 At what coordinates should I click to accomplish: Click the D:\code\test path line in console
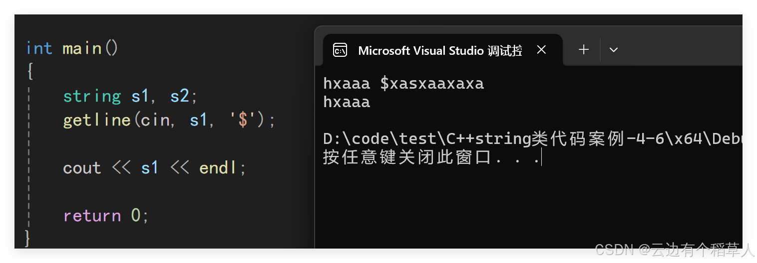[532, 139]
